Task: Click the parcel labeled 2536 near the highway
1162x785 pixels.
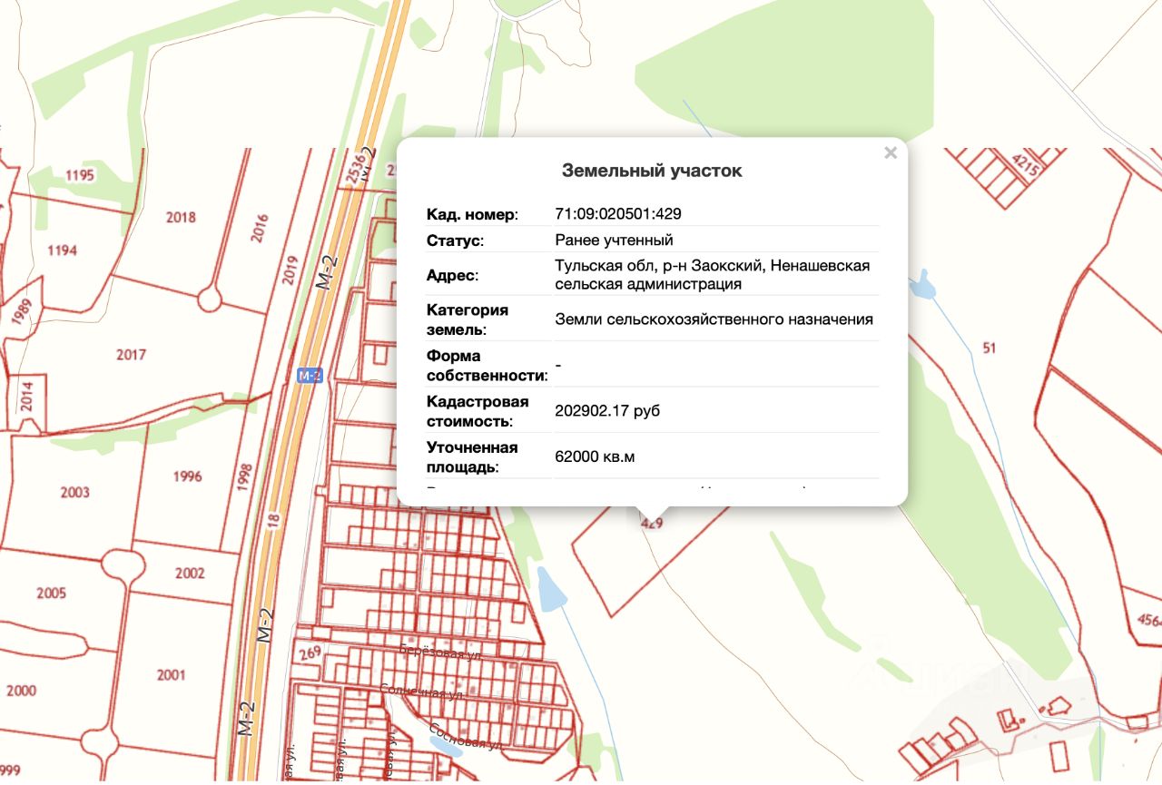Action: (x=355, y=171)
